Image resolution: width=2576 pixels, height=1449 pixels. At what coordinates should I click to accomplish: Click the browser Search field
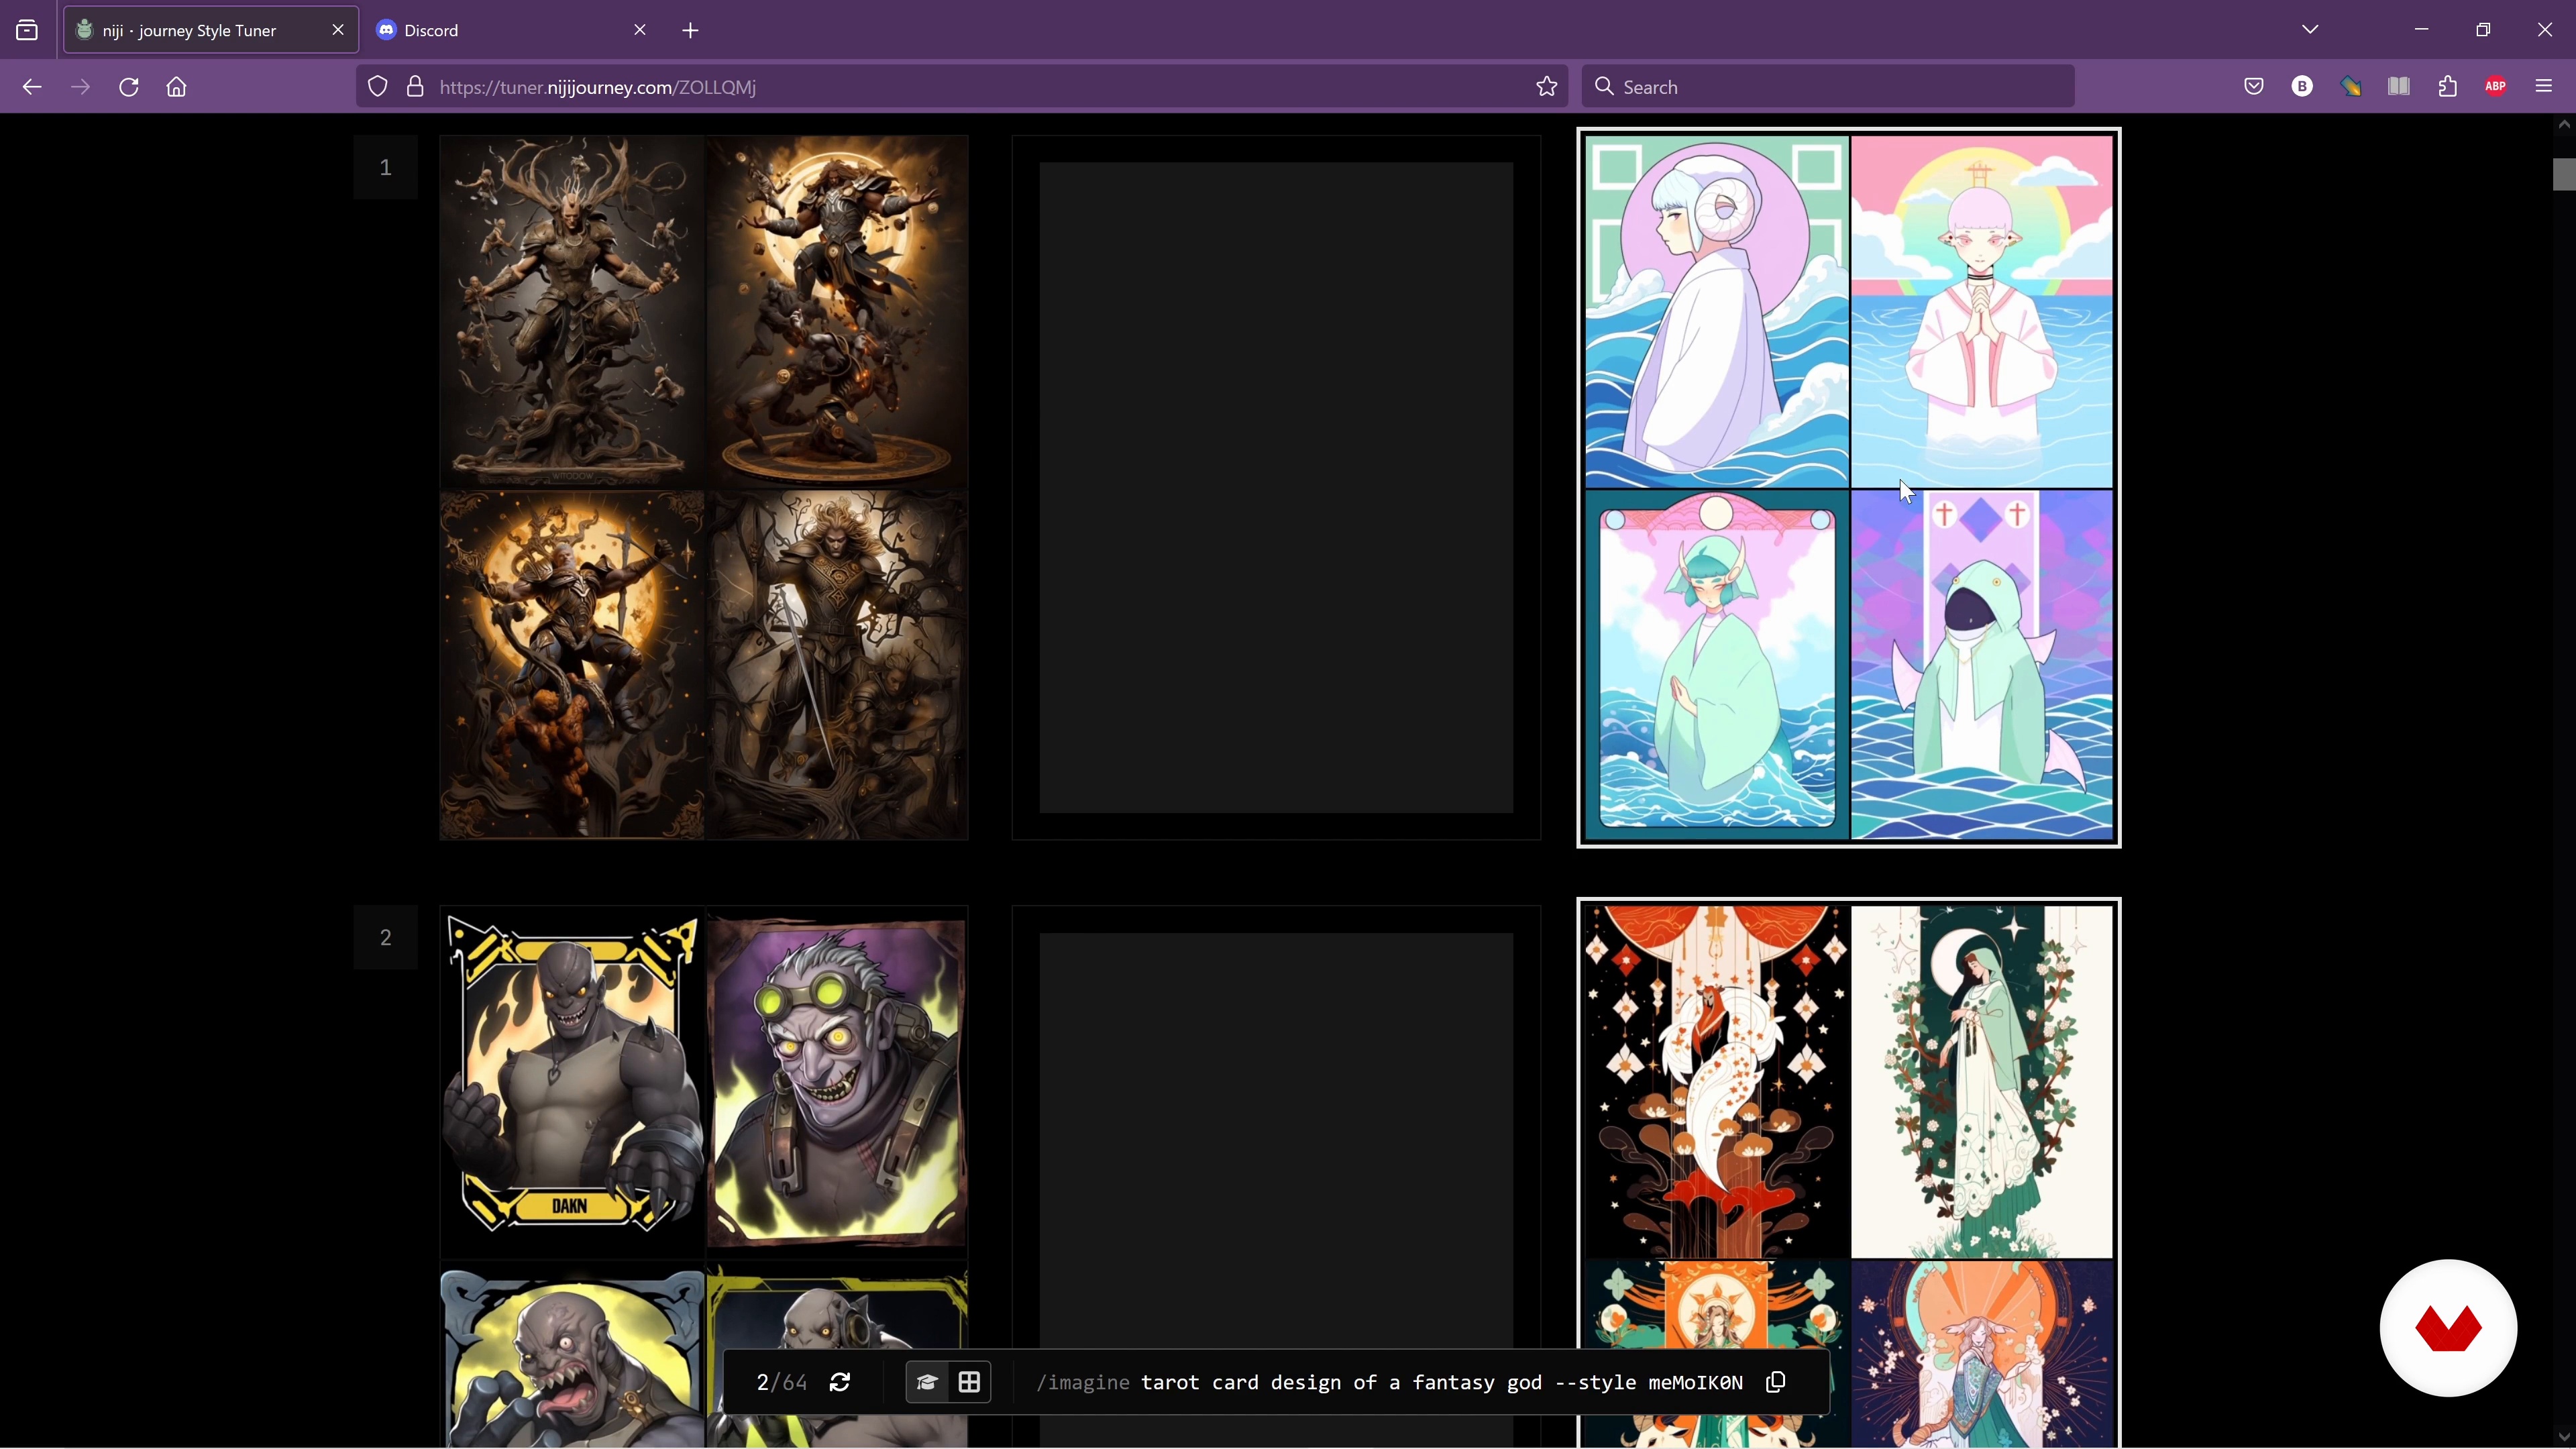(1828, 87)
